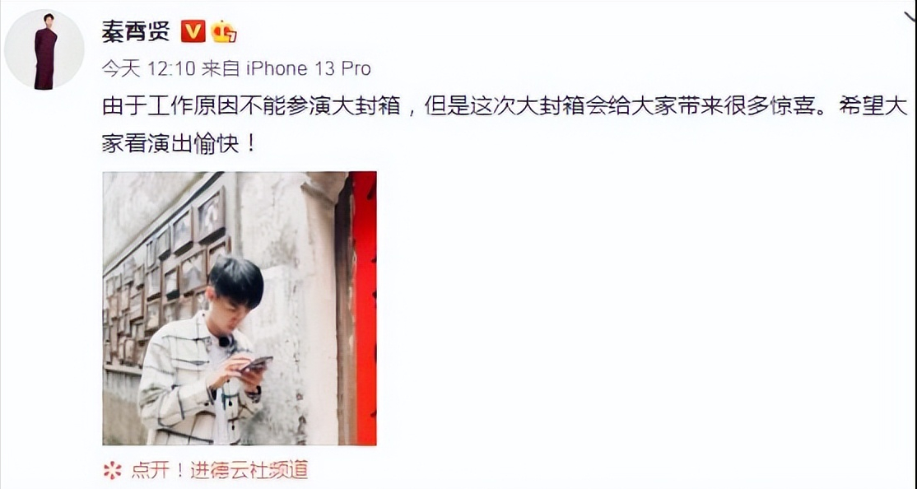This screenshot has height=489, width=917.
Task: Enlarge the attached post photo
Action: [x=240, y=308]
